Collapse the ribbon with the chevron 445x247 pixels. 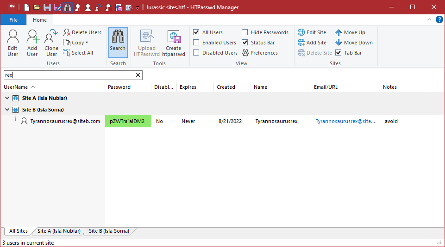[x=429, y=19]
